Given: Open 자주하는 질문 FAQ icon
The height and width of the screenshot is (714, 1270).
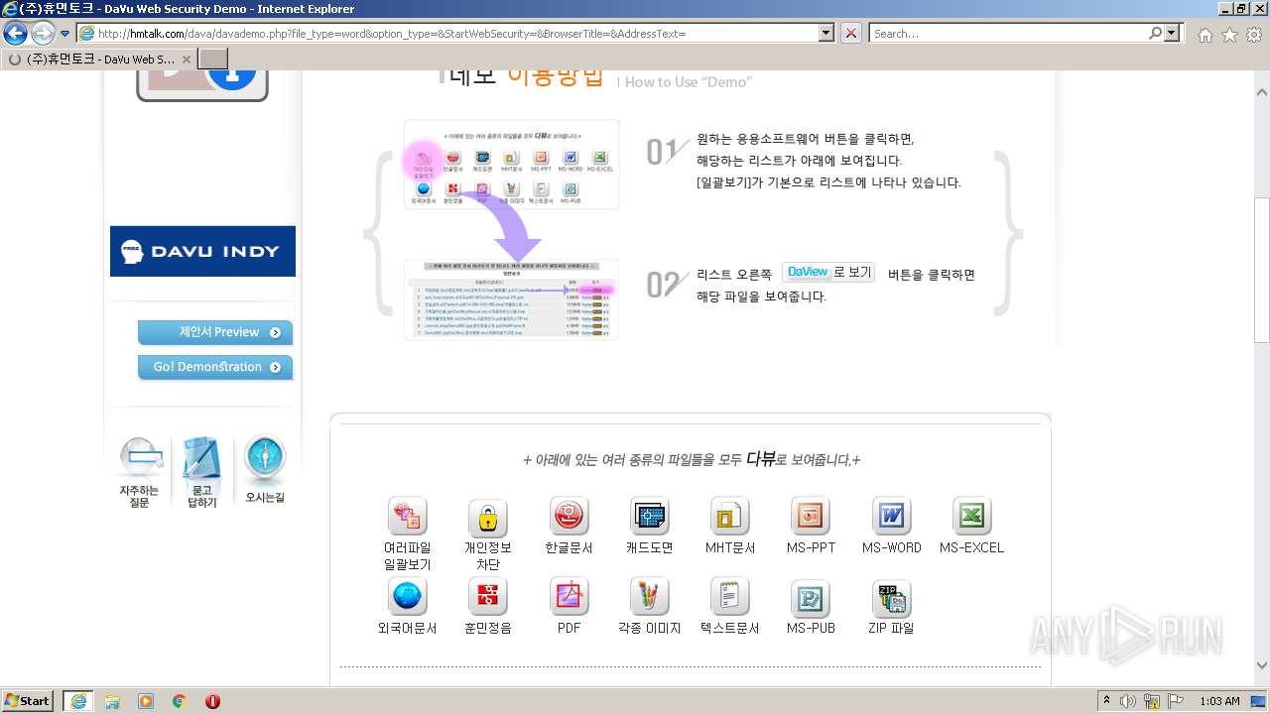Looking at the screenshot, I should click(x=140, y=472).
